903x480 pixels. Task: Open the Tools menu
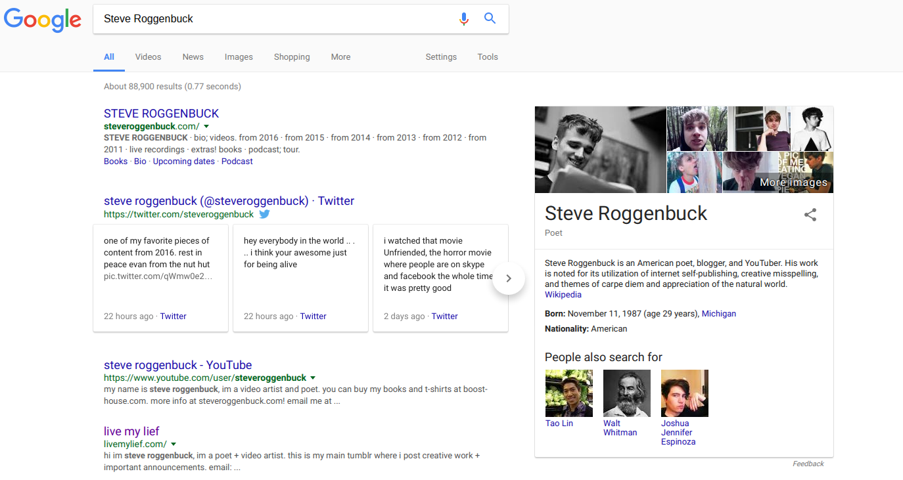[x=488, y=57]
